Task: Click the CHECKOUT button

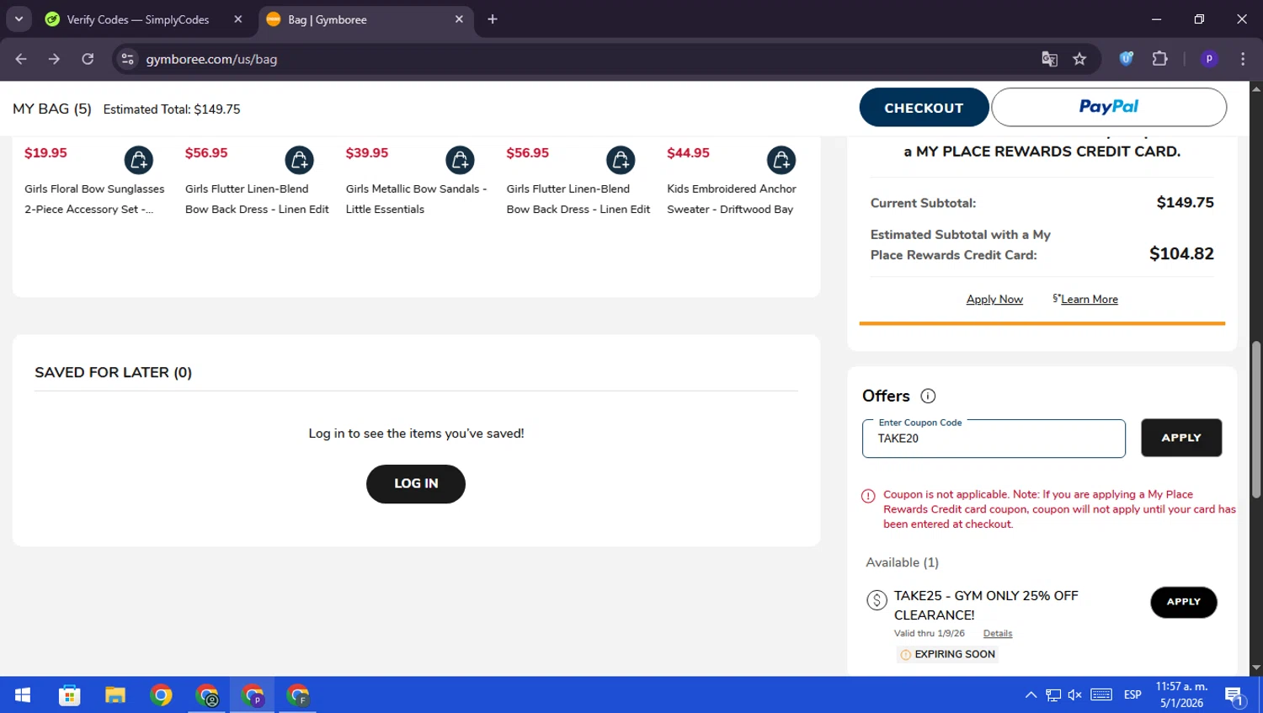Action: point(924,108)
